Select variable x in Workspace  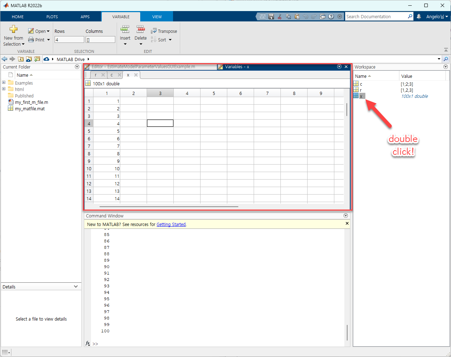tap(361, 96)
